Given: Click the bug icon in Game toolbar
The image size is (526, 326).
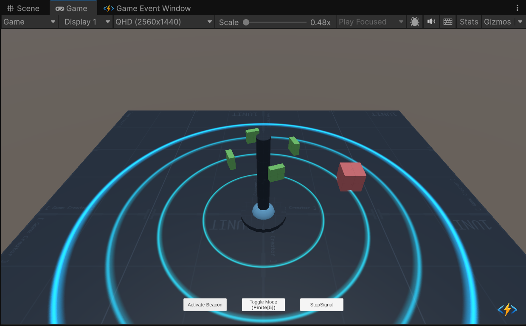Looking at the screenshot, I should pyautogui.click(x=415, y=22).
